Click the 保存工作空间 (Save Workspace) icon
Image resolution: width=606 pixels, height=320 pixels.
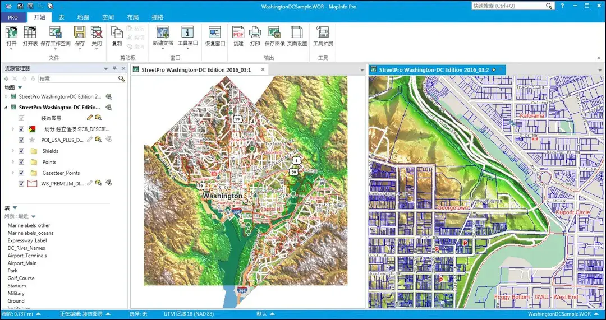tap(55, 33)
